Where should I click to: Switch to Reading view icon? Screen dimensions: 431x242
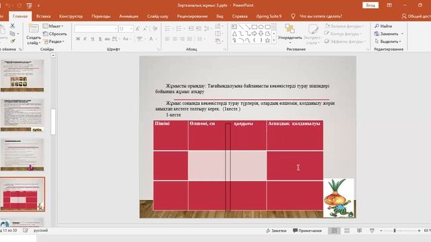coord(359,231)
